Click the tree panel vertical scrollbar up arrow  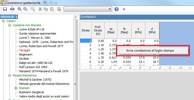click(76, 17)
